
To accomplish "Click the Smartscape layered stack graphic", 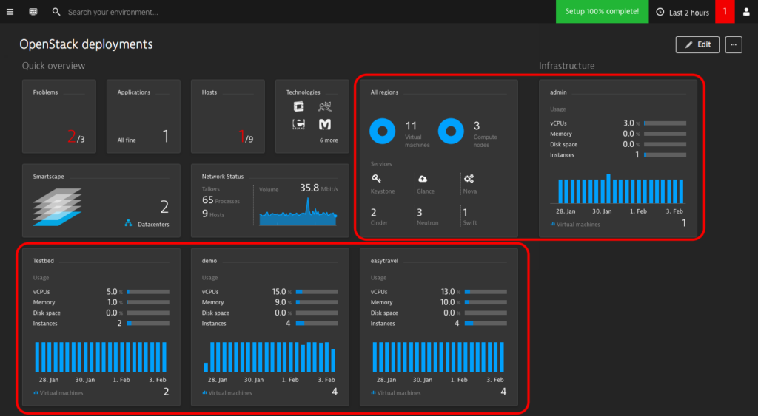I will (57, 207).
